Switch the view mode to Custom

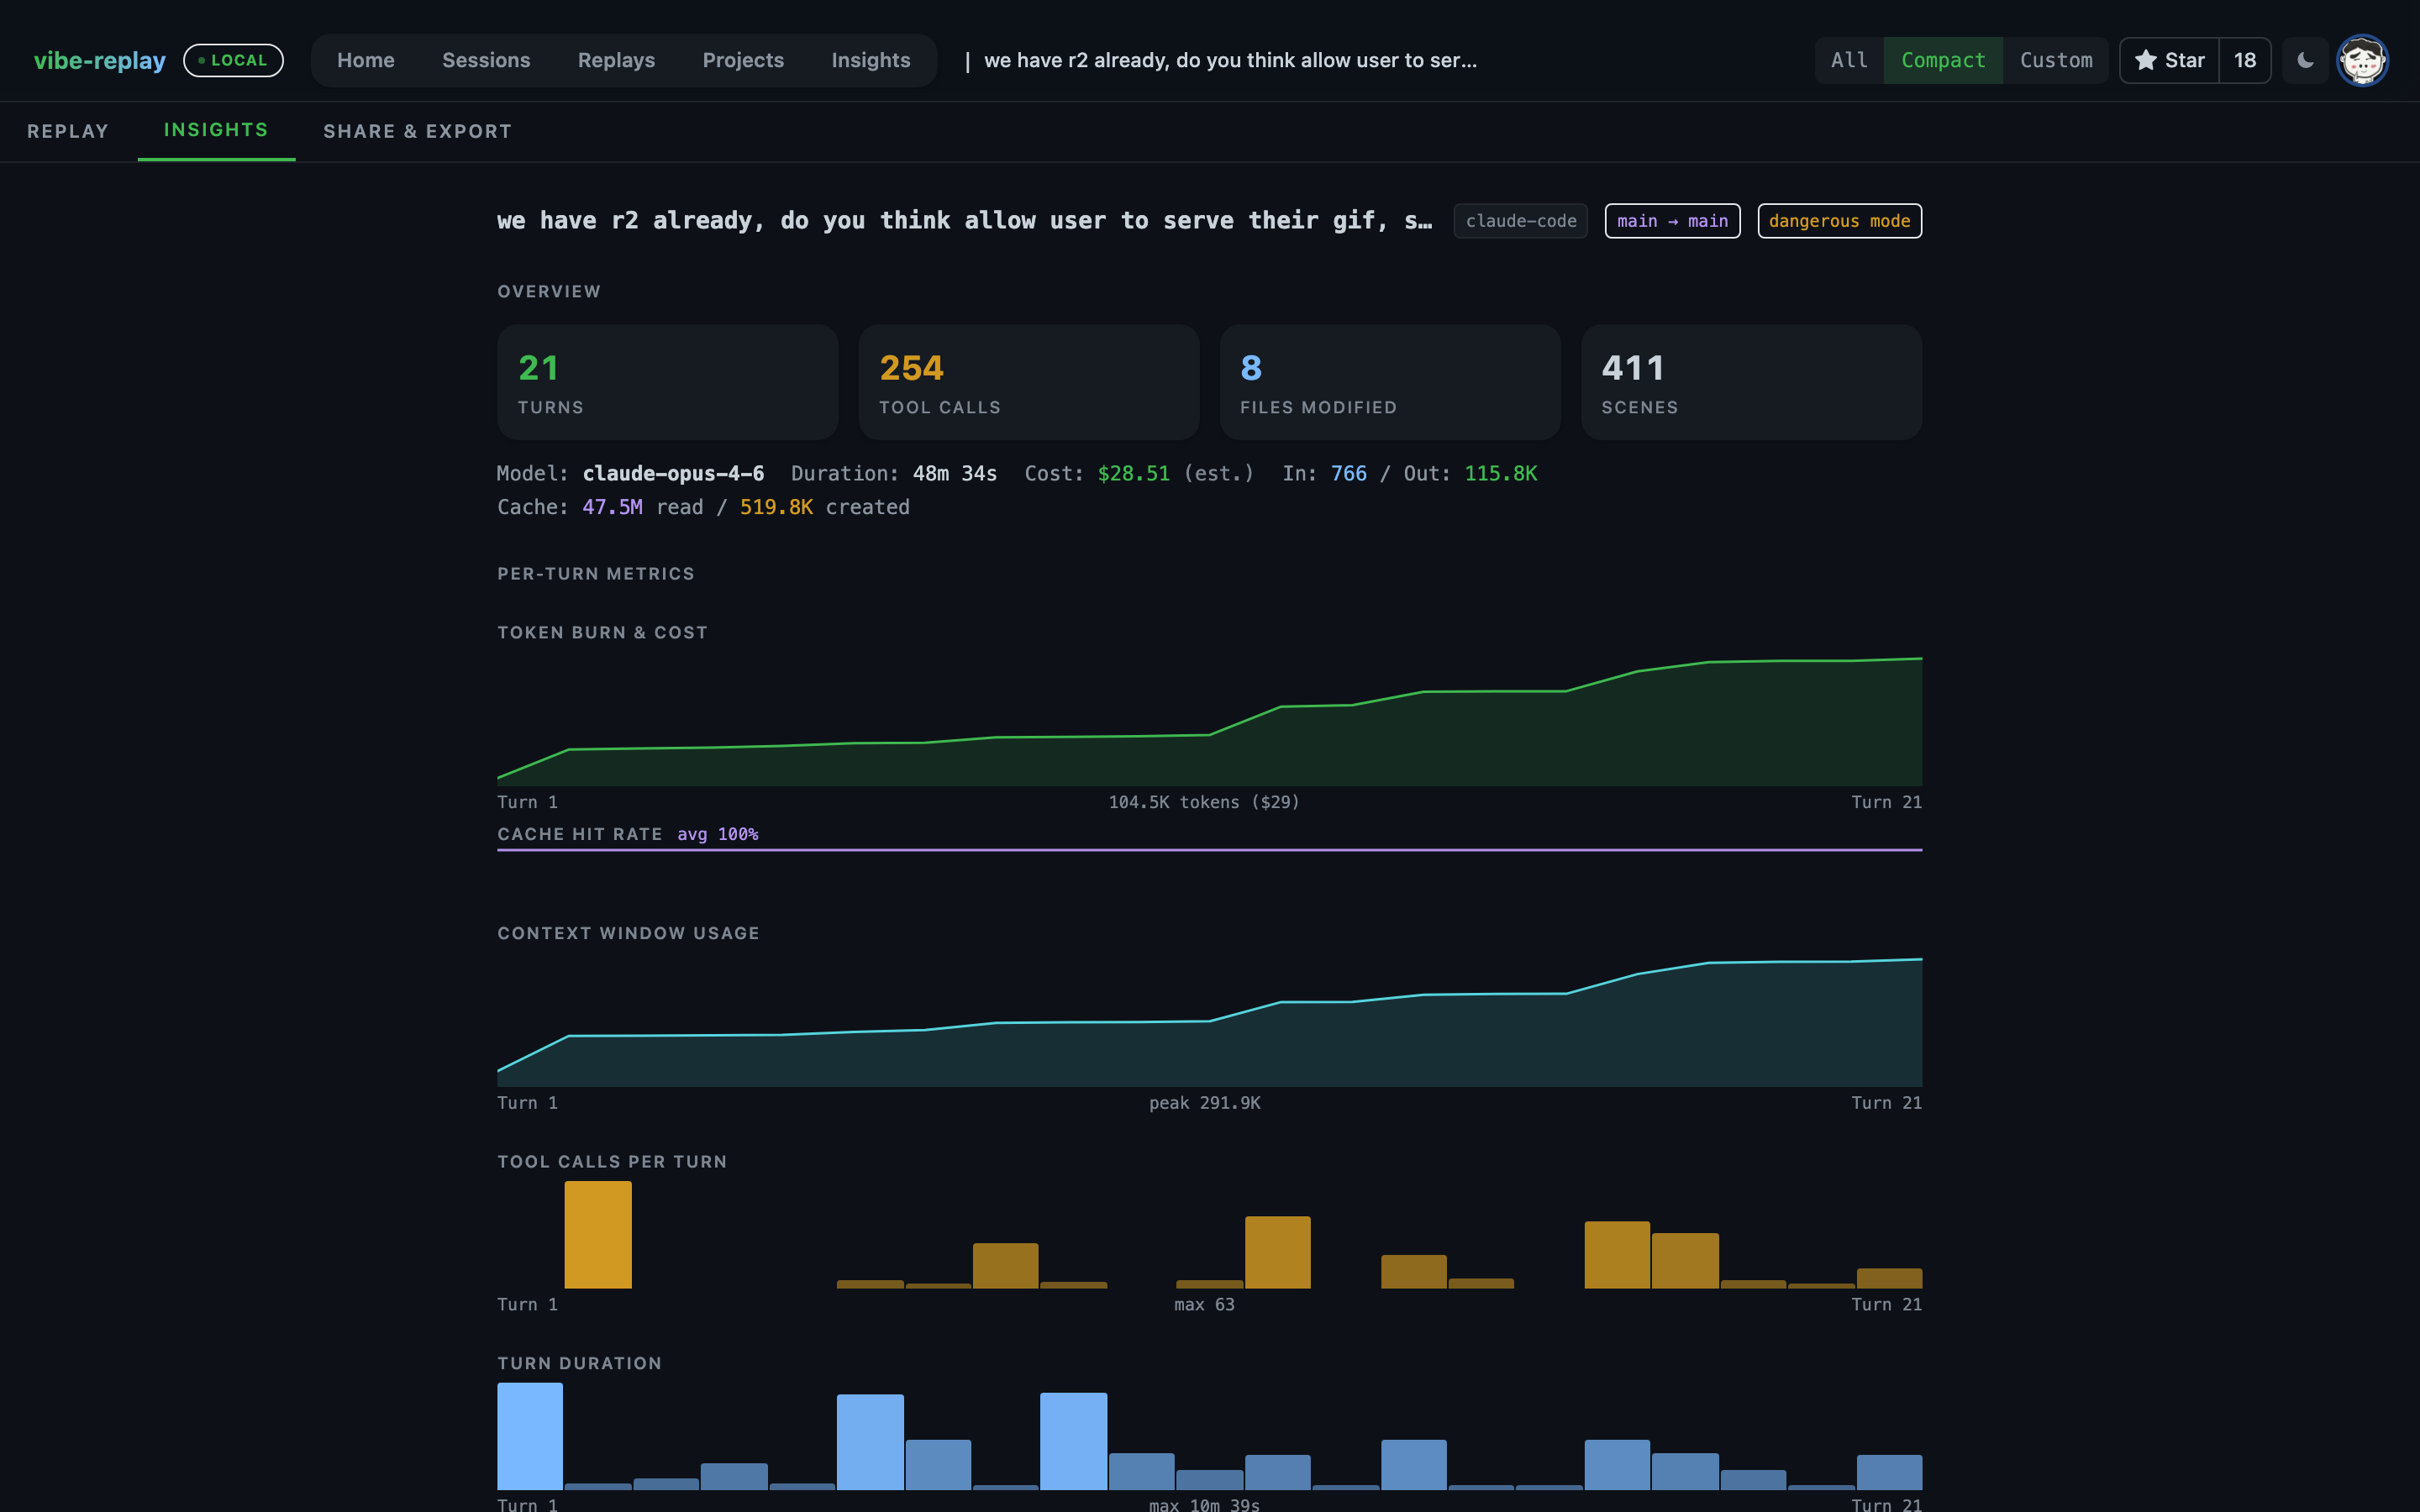(2056, 60)
